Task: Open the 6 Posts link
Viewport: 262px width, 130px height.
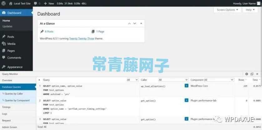Action: pos(49,31)
